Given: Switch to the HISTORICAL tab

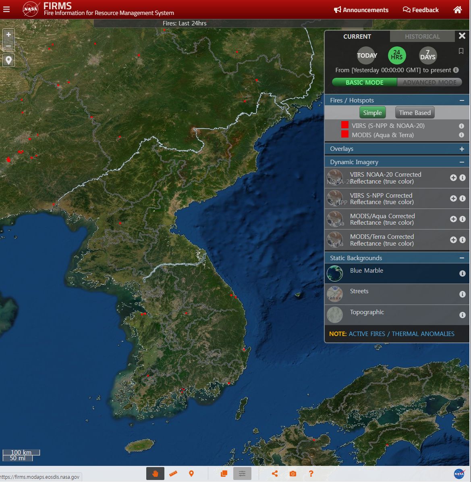Looking at the screenshot, I should (422, 36).
